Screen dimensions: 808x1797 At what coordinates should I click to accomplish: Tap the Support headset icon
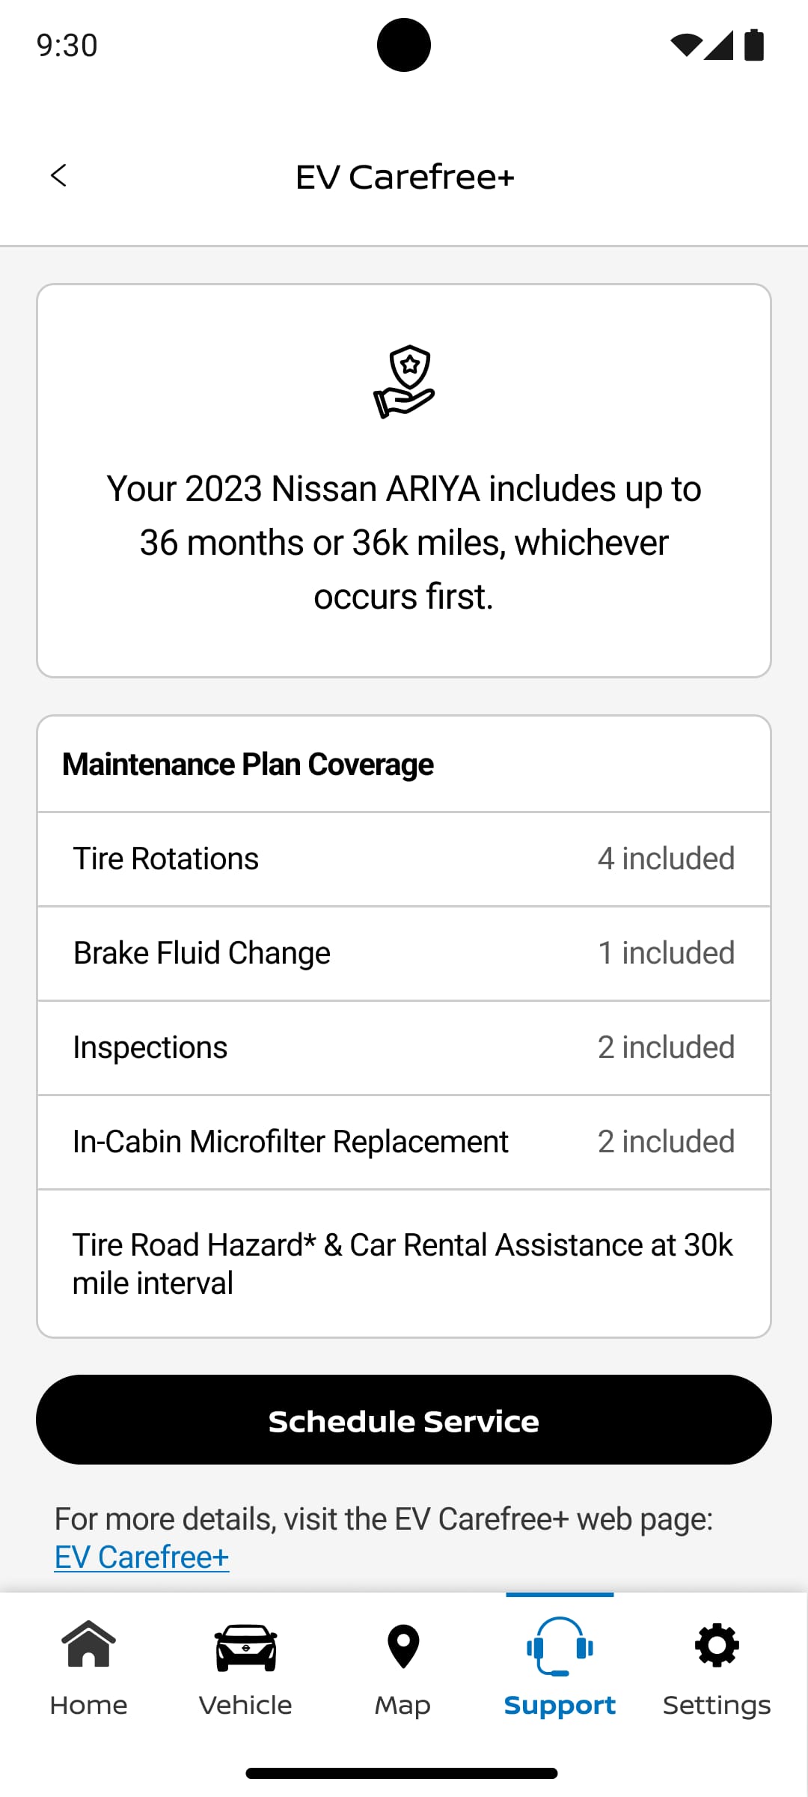(x=560, y=1646)
